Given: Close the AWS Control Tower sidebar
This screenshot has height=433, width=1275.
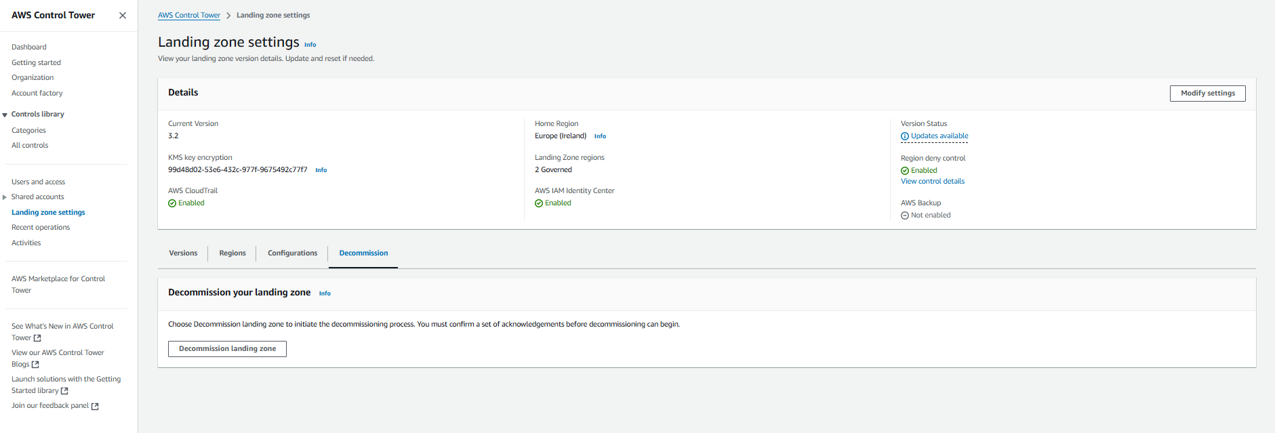Looking at the screenshot, I should pyautogui.click(x=123, y=16).
